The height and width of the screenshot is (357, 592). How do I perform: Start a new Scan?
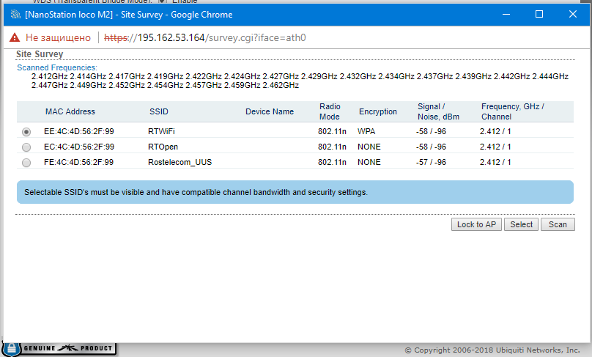coord(558,224)
